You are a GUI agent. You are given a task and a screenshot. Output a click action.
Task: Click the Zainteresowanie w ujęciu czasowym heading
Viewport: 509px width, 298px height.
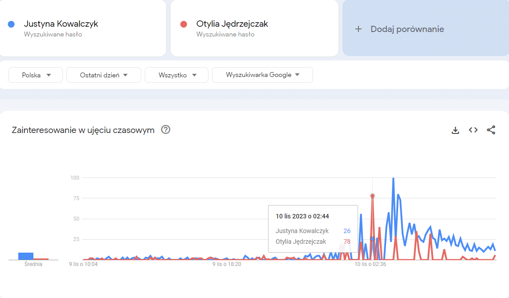83,130
